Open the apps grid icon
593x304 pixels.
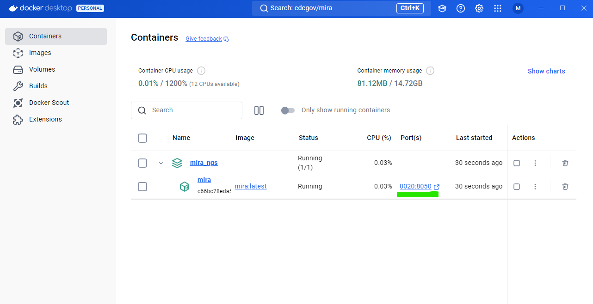click(498, 8)
